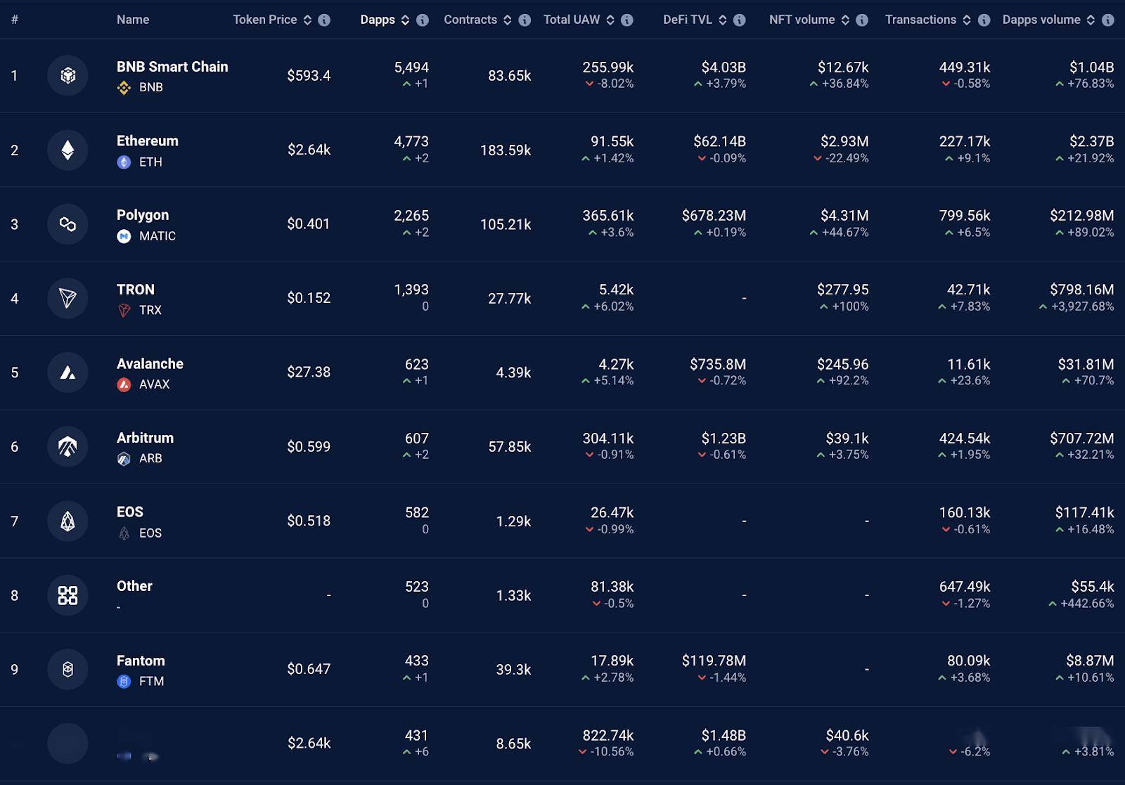Click Other's 647.49k transactions value

pyautogui.click(x=964, y=587)
